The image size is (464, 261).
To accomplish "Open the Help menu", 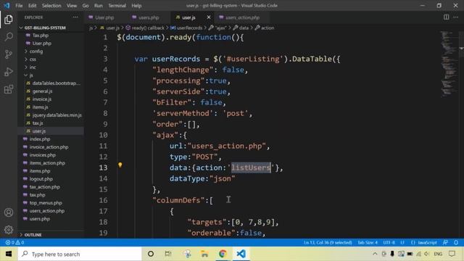I will (136, 5).
